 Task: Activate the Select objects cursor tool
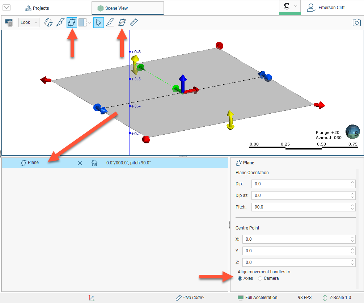[98, 22]
